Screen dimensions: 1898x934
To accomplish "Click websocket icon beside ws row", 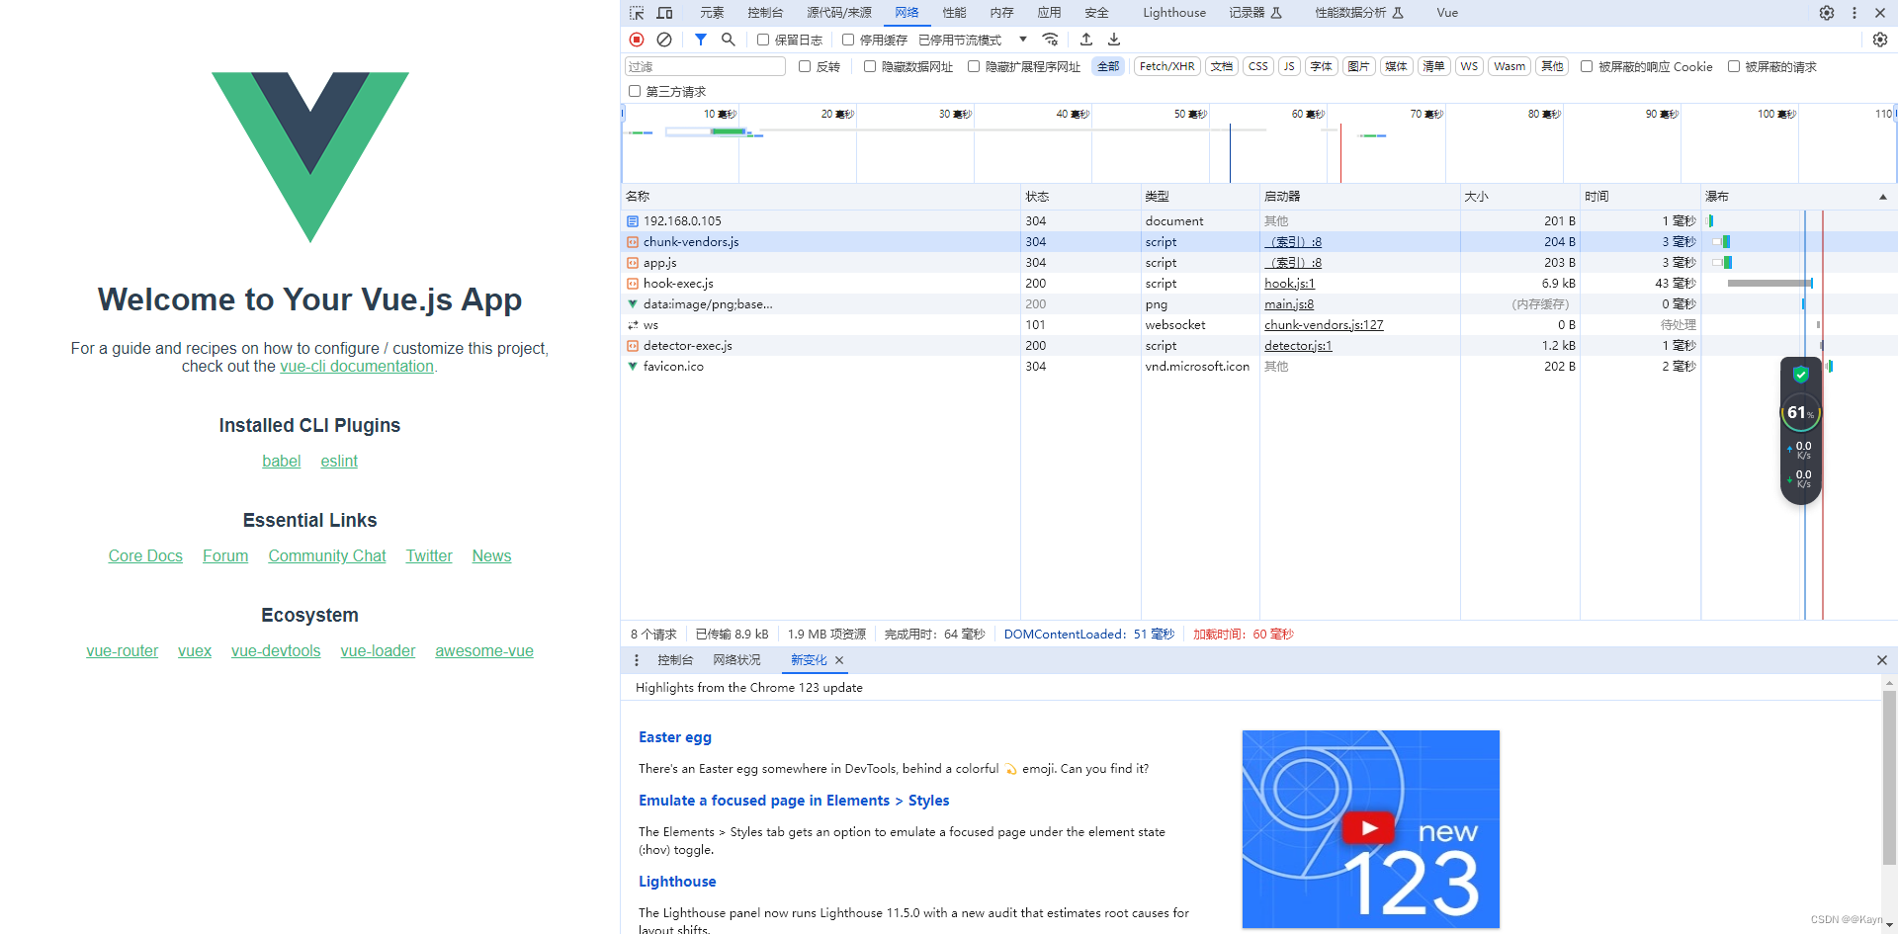I will point(633,325).
